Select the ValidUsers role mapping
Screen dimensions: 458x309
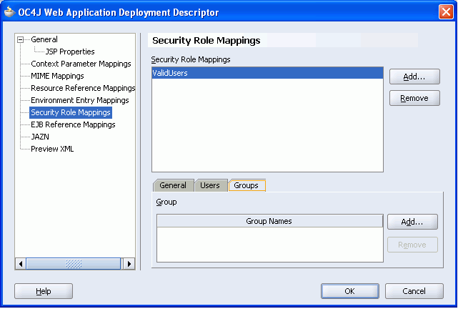point(267,73)
